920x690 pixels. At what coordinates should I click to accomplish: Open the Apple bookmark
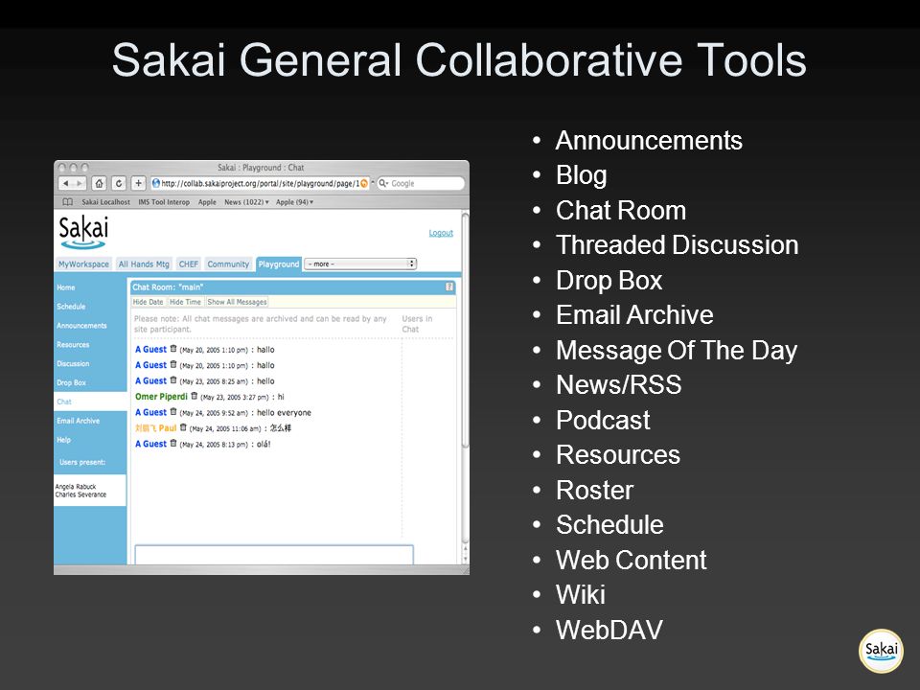tap(207, 202)
